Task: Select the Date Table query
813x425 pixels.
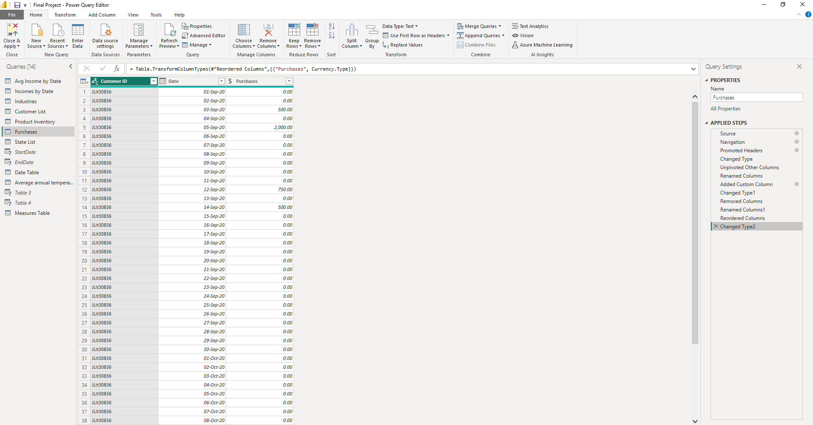Action: coord(38,173)
